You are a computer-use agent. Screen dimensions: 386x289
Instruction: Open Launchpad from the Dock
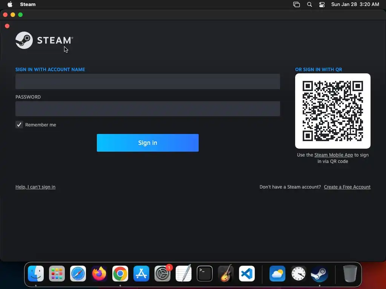[57, 274]
